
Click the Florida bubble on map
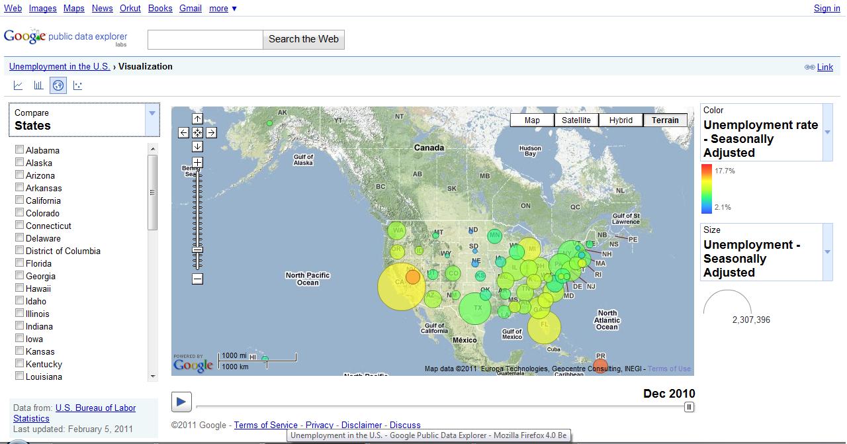[x=544, y=327]
